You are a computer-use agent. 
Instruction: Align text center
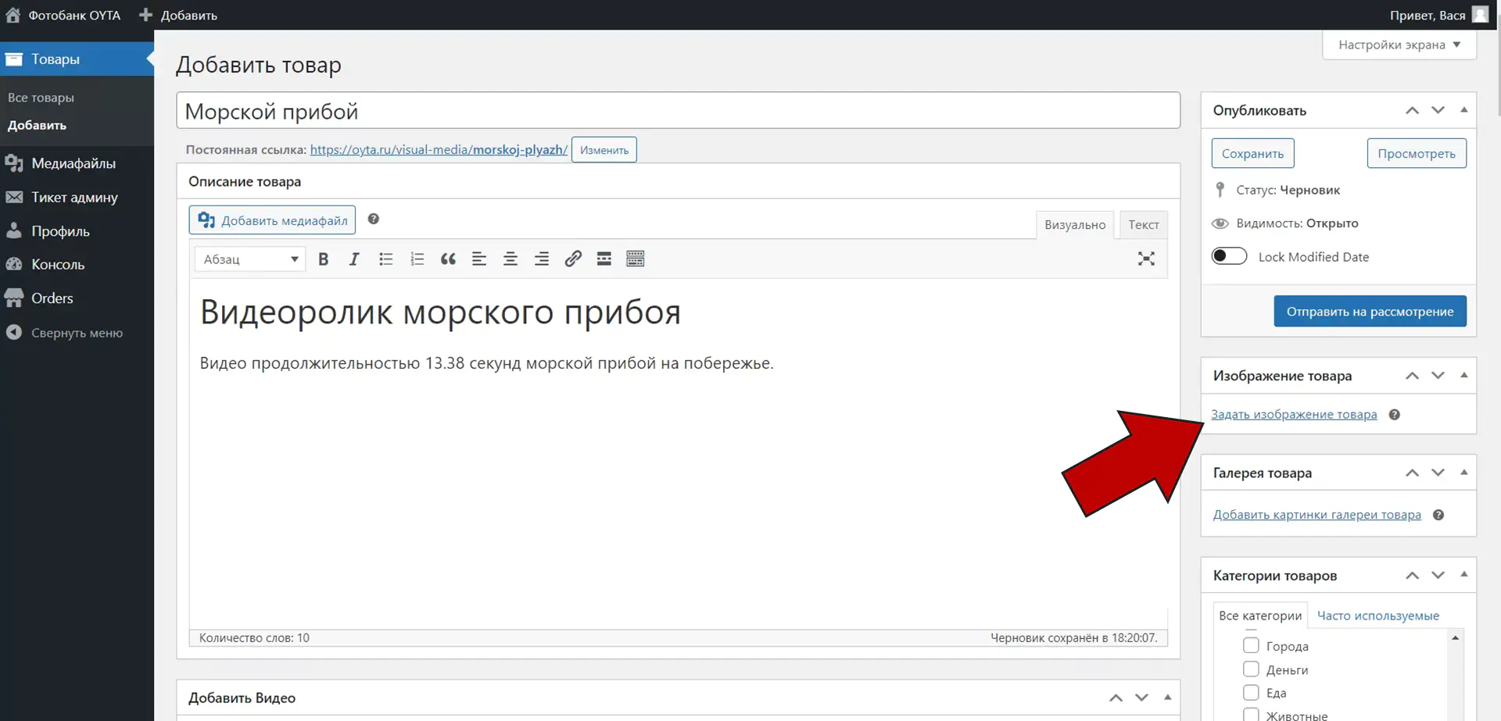tap(510, 259)
